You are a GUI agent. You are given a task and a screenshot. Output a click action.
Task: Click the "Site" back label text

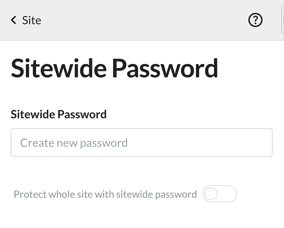pos(32,20)
